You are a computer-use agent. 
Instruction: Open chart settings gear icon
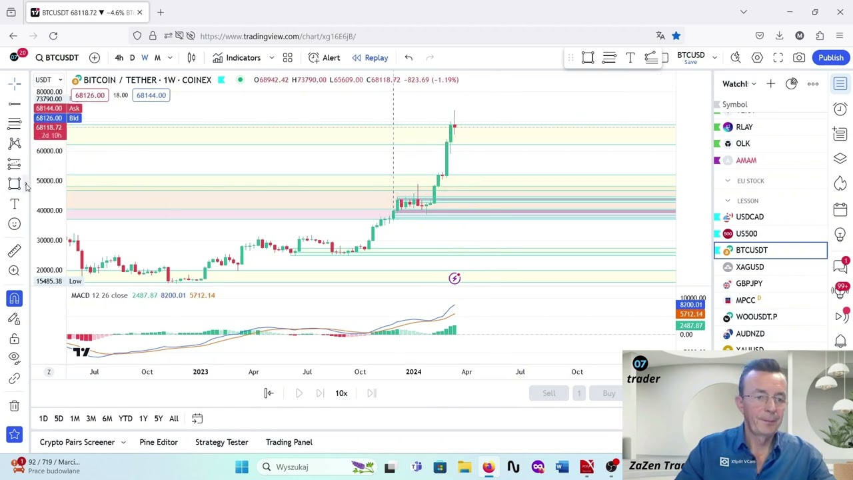tap(757, 57)
